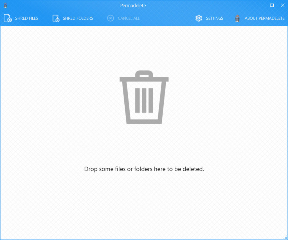Click the Shred Folders icon
The image size is (288, 240).
pyautogui.click(x=56, y=18)
